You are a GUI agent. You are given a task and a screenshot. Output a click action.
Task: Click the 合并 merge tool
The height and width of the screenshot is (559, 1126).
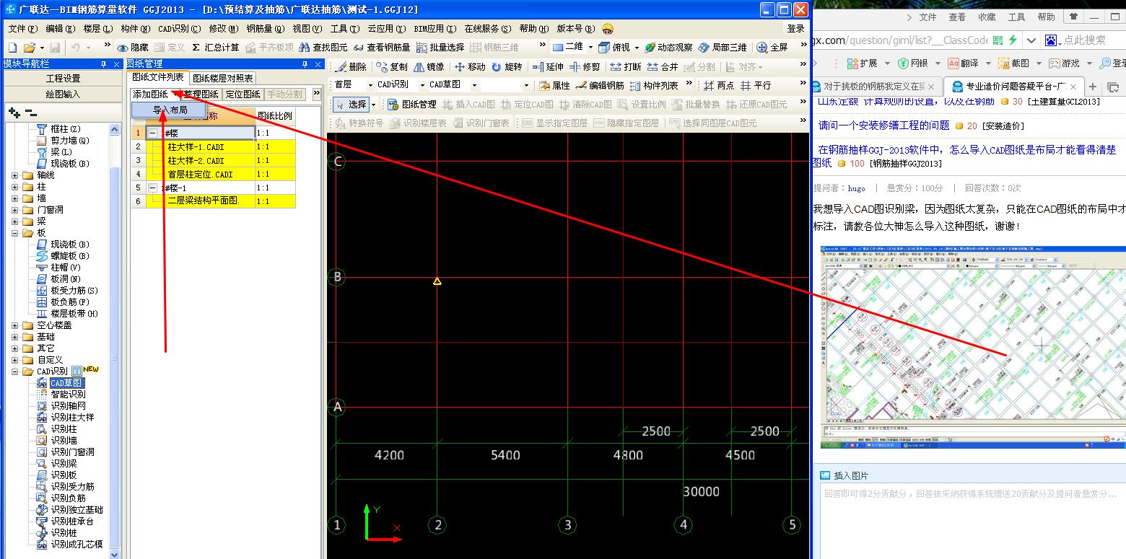[663, 66]
